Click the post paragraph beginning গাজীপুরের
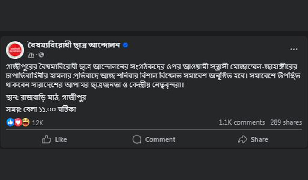Viewport: 308px width, 180px height. (153, 76)
